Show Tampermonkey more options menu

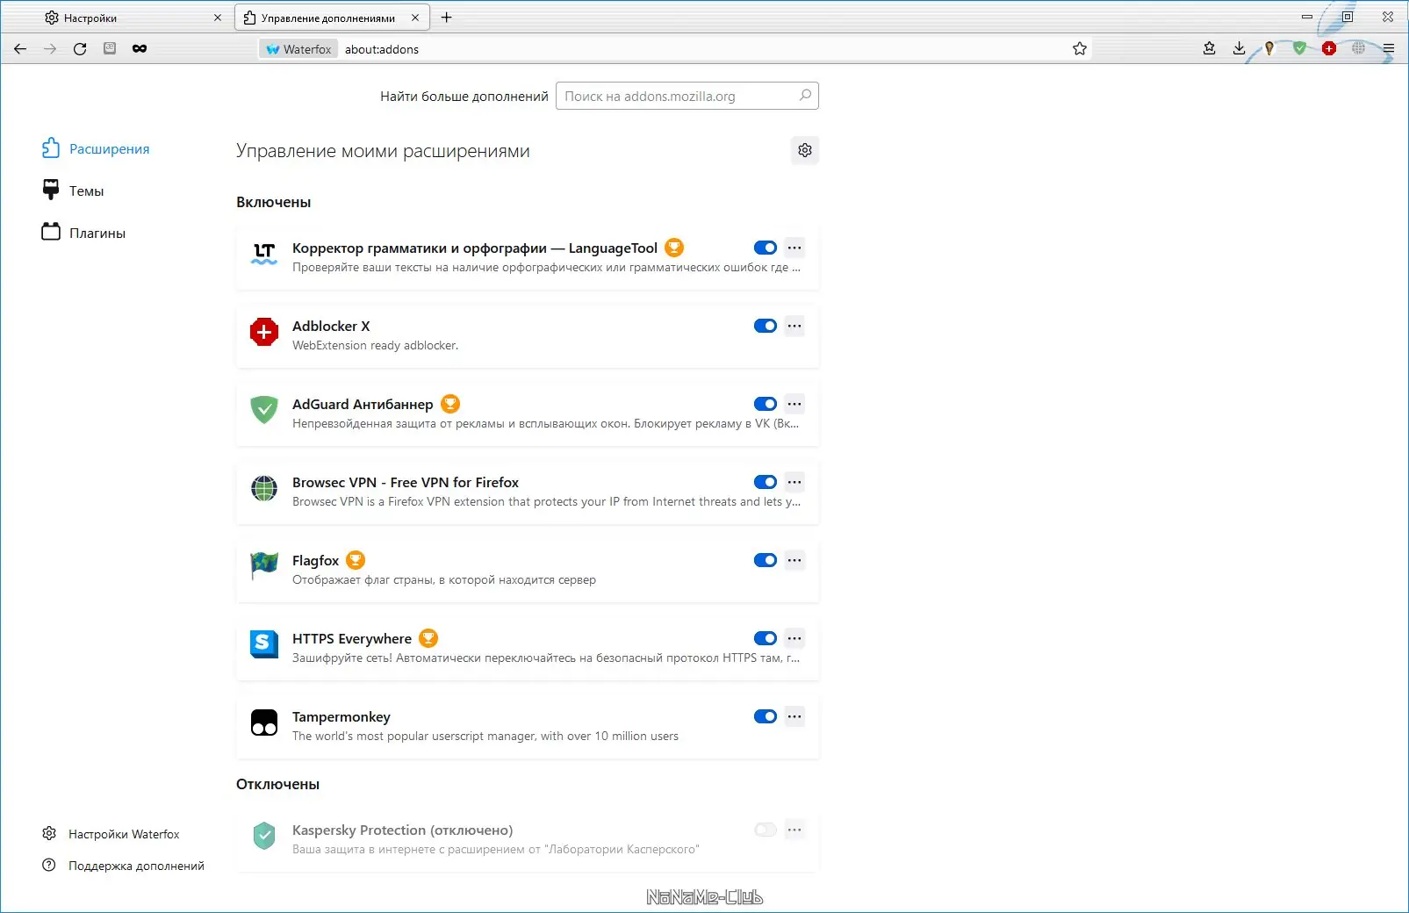794,716
